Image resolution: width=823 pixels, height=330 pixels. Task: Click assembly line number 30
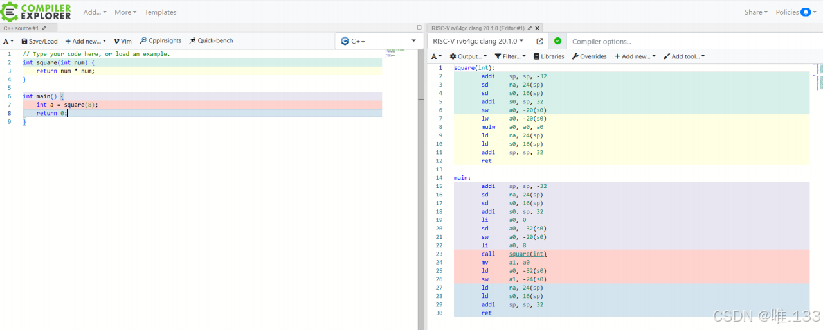pos(439,313)
